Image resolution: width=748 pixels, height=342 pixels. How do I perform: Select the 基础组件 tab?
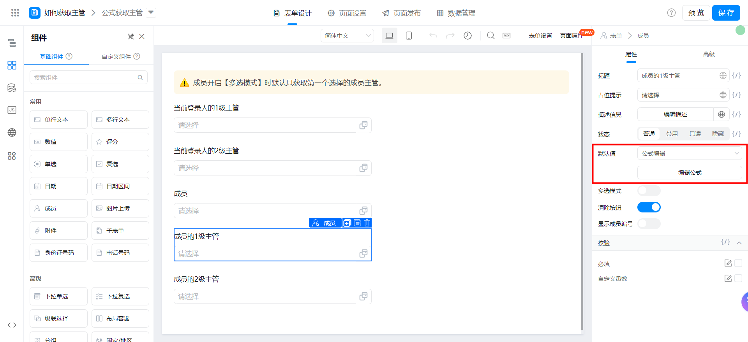(56, 56)
